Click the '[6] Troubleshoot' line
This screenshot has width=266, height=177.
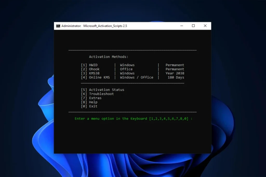[97, 94]
